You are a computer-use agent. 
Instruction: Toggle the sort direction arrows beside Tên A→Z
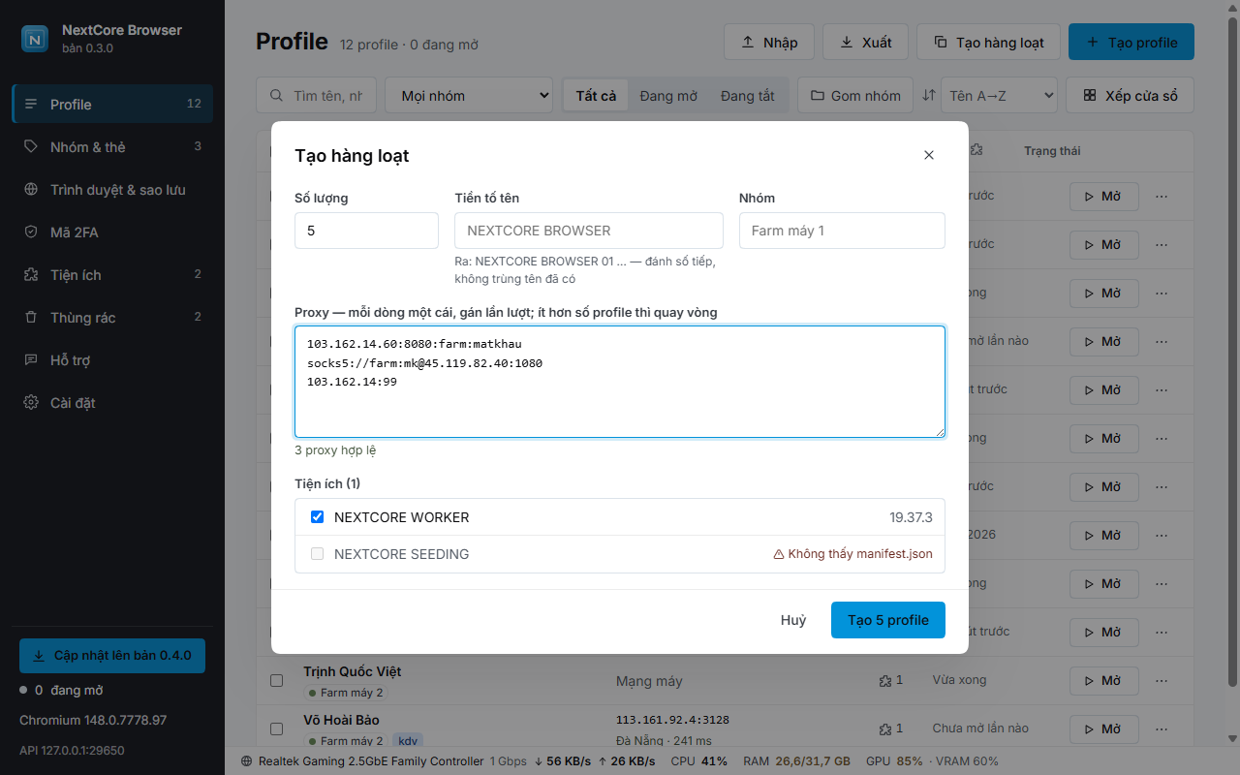[x=929, y=95]
